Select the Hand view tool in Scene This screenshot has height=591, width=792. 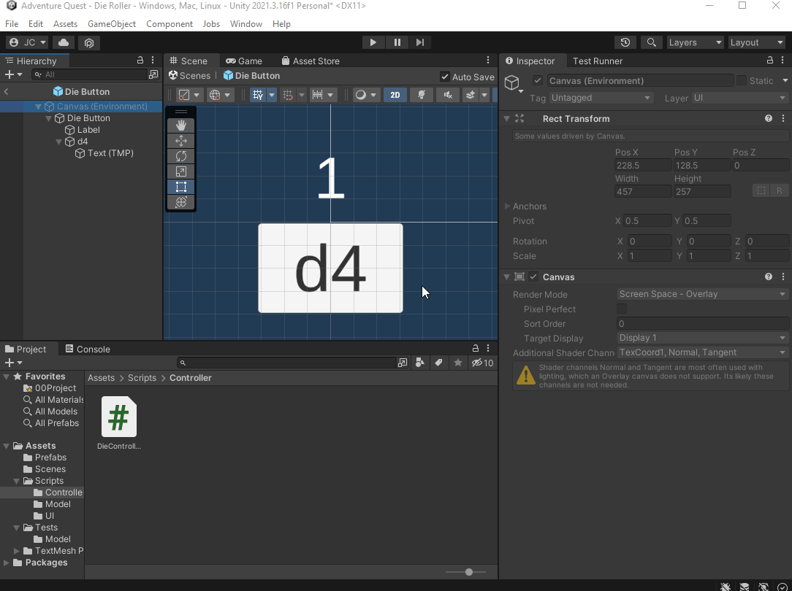pyautogui.click(x=180, y=125)
